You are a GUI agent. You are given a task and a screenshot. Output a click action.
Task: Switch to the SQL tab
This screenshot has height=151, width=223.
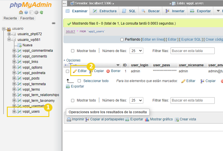(129, 11)
